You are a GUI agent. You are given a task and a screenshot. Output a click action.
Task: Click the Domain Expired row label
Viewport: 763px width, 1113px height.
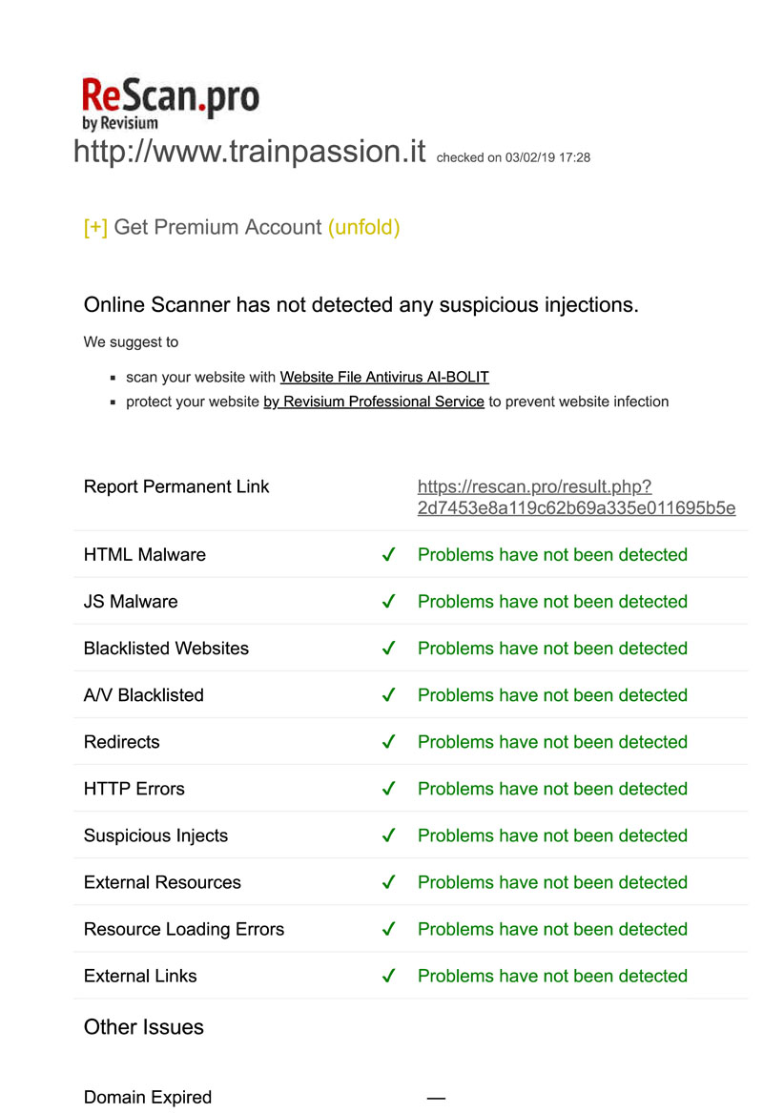(x=148, y=1097)
